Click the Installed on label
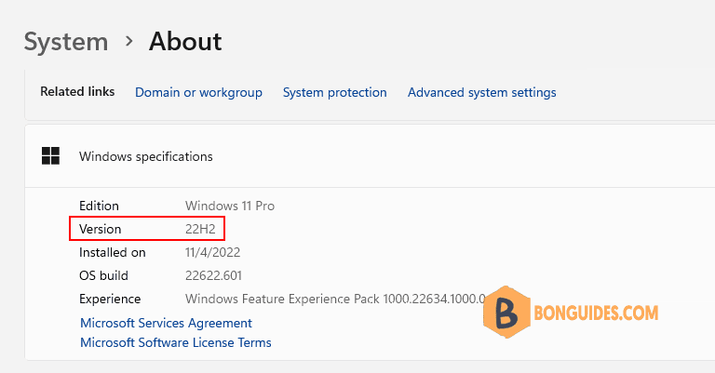This screenshot has height=373, width=715. point(113,252)
